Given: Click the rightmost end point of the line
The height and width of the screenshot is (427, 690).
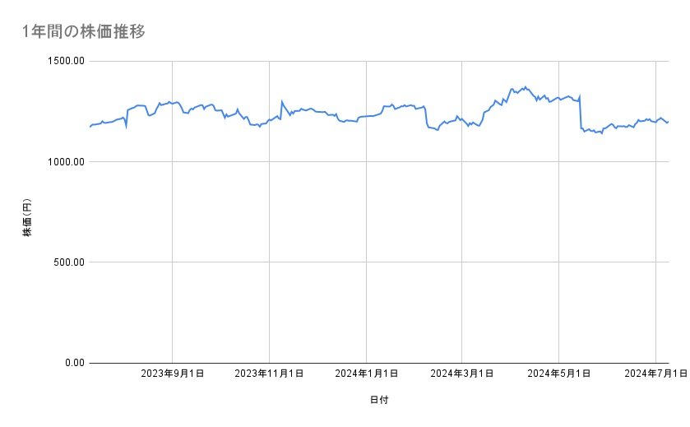Looking at the screenshot, I should pos(668,123).
